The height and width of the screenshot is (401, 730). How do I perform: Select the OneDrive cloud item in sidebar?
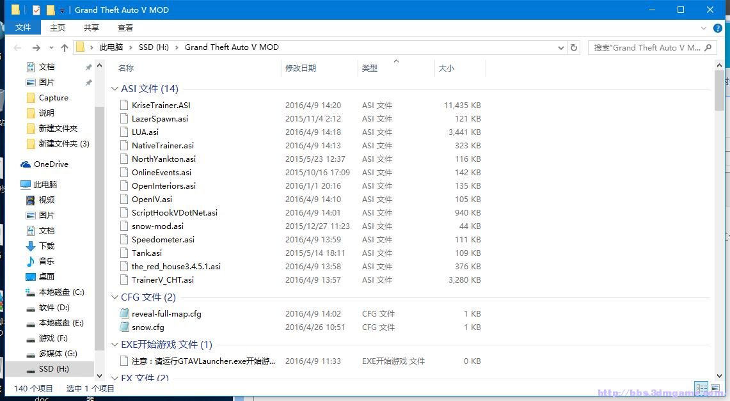point(51,164)
